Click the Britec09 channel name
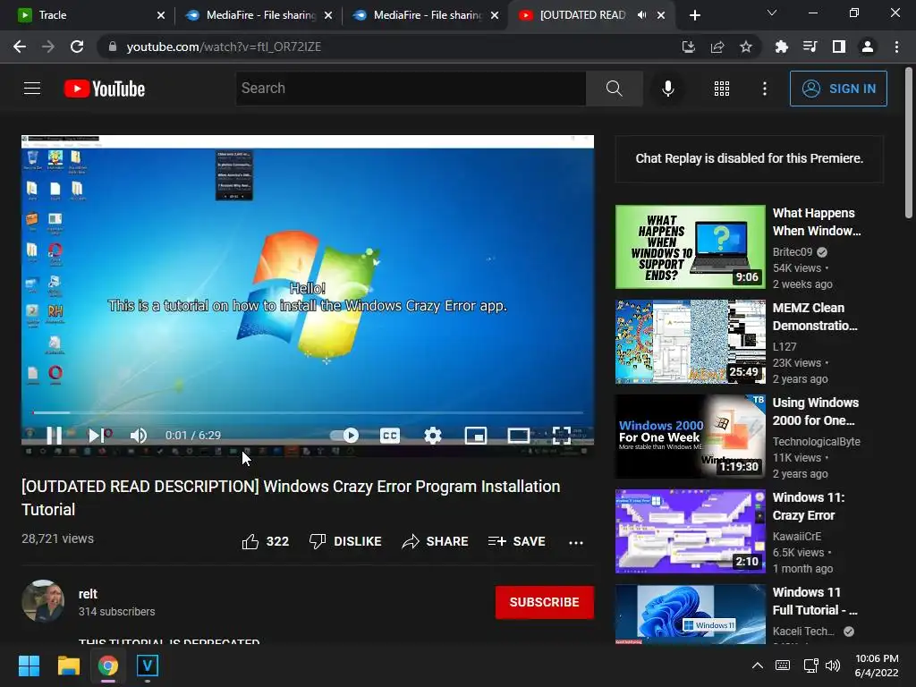Screen dimensions: 916x687 [793, 251]
